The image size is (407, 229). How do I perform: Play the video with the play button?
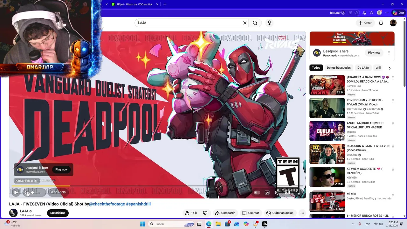pyautogui.click(x=16, y=192)
